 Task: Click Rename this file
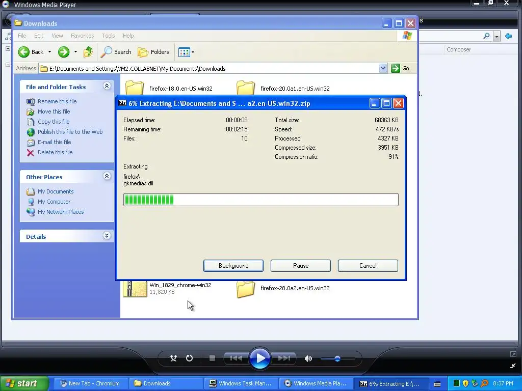point(57,101)
